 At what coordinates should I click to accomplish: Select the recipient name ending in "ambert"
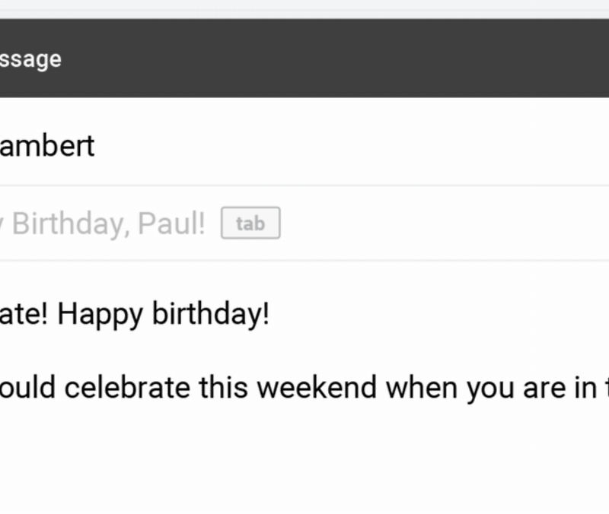pyautogui.click(x=47, y=145)
